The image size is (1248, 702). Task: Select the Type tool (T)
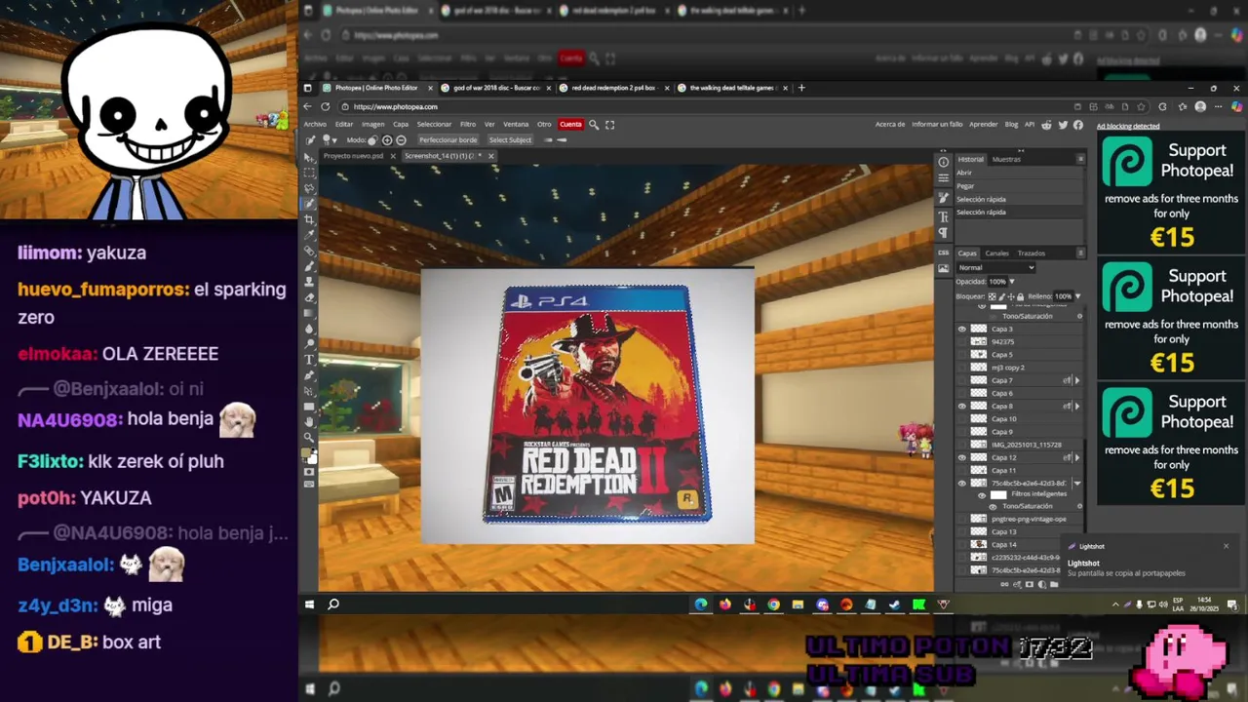(309, 359)
